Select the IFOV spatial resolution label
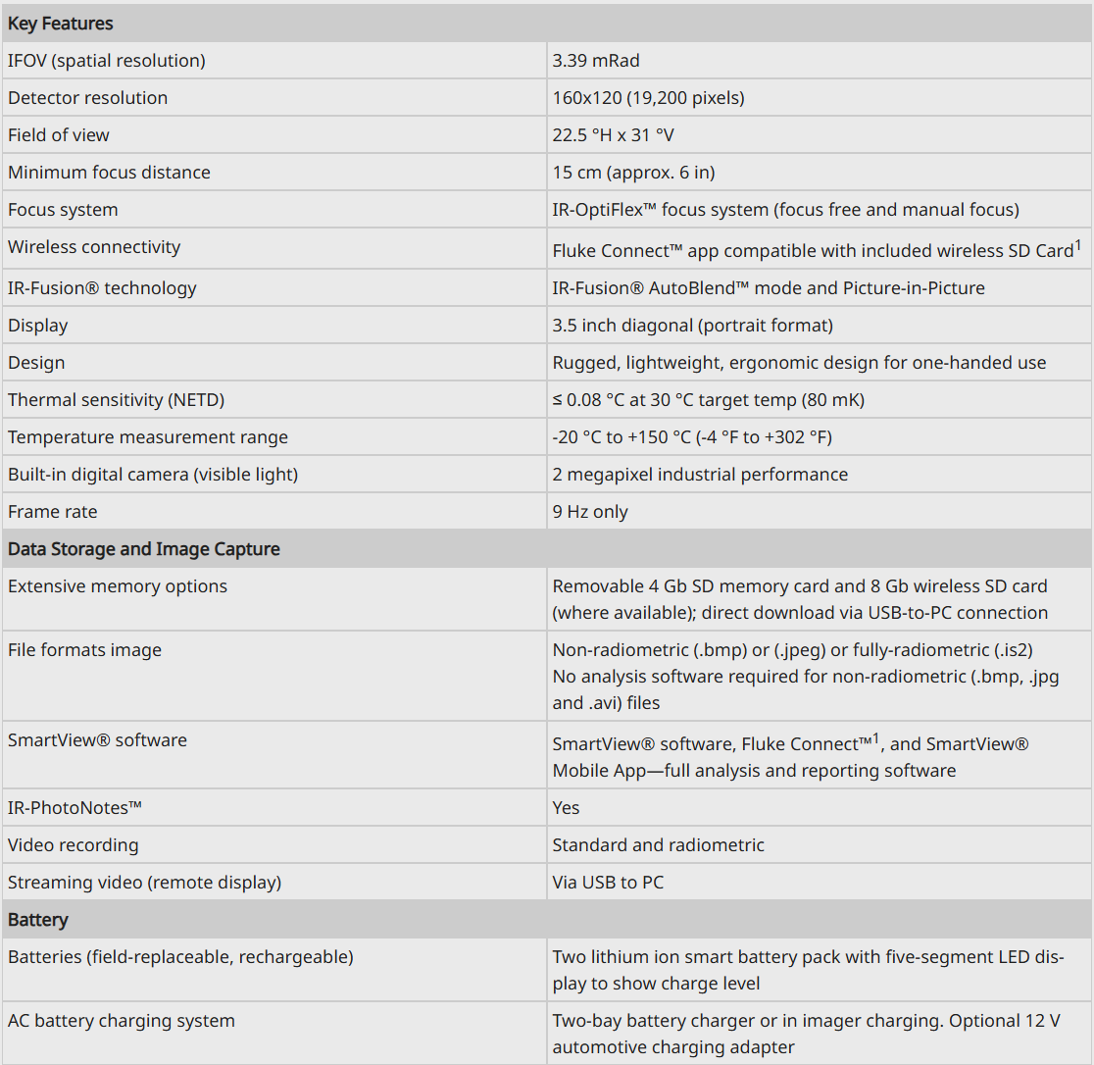 pos(107,61)
